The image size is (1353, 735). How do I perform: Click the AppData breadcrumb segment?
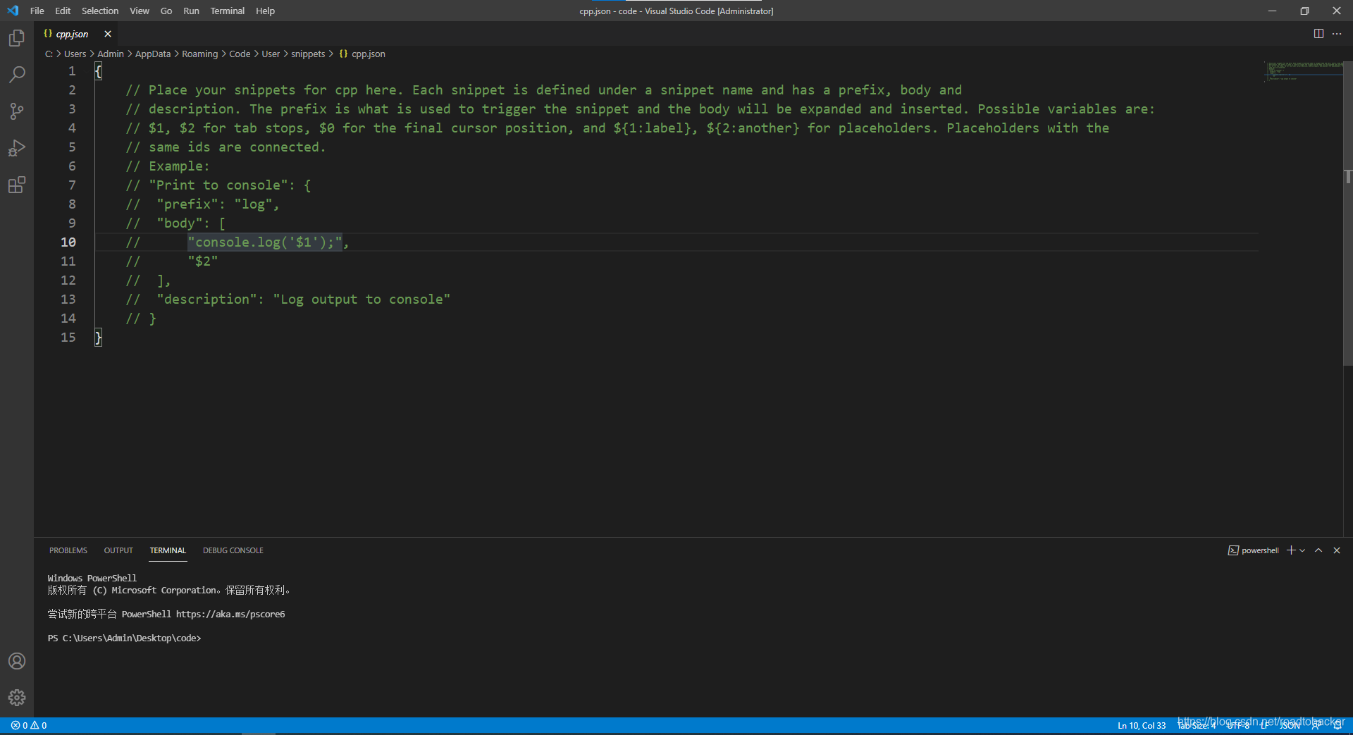click(153, 54)
